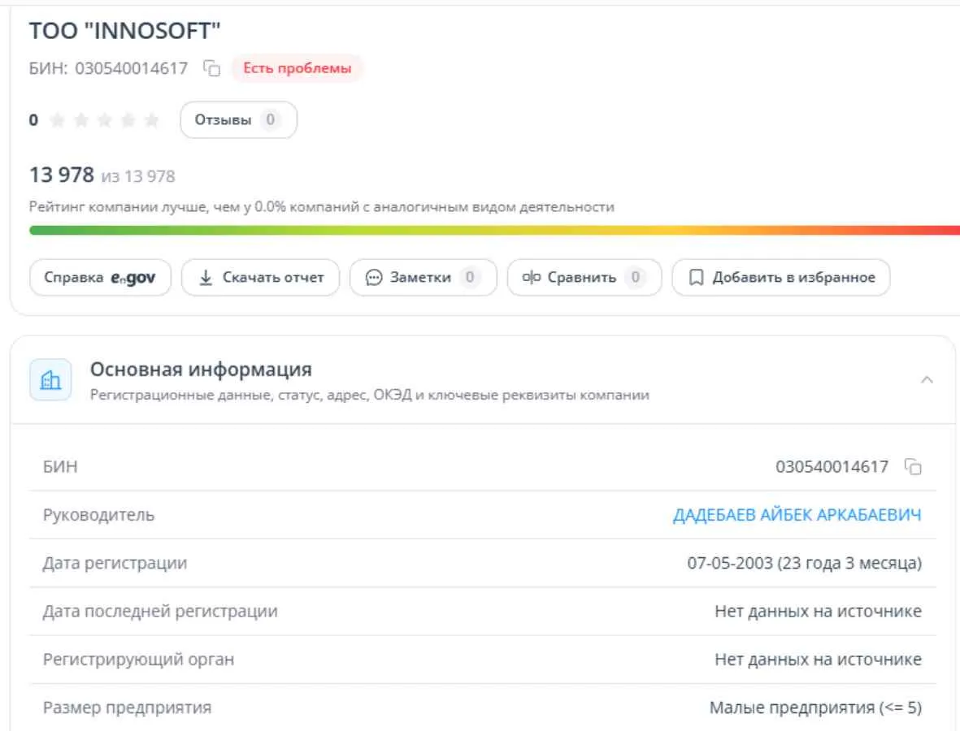This screenshot has height=731, width=960.
Task: Click БИН number 030540014617 in table
Action: pyautogui.click(x=832, y=467)
